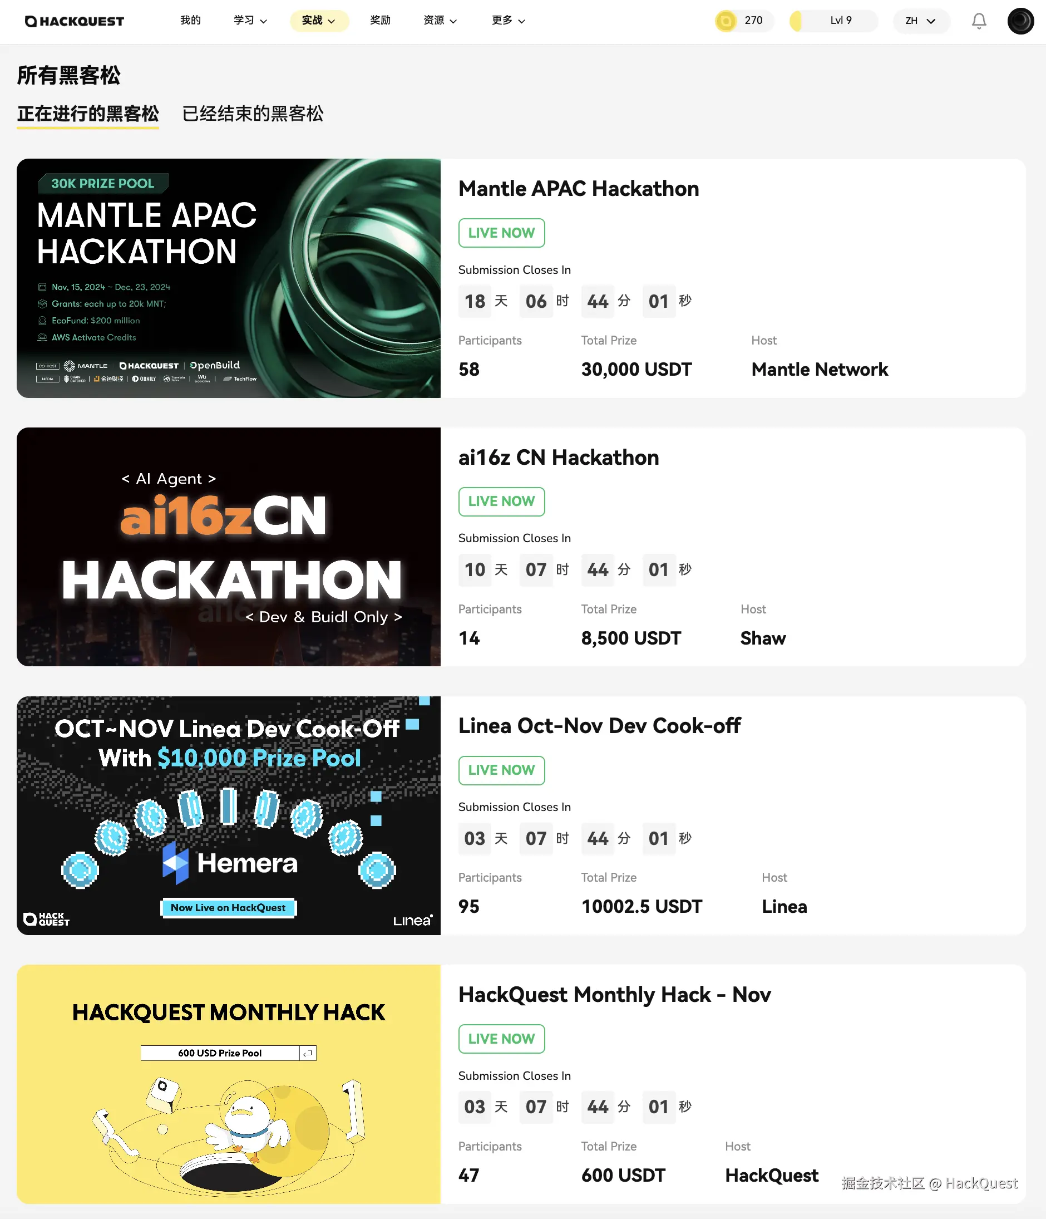Open the 更多 dropdown menu
The image size is (1046, 1219).
(508, 21)
